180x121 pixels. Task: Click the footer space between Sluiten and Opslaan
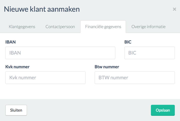coord(89,110)
